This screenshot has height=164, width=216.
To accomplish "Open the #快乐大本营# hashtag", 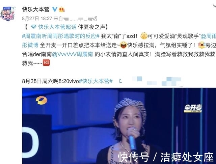I will 96,81.
